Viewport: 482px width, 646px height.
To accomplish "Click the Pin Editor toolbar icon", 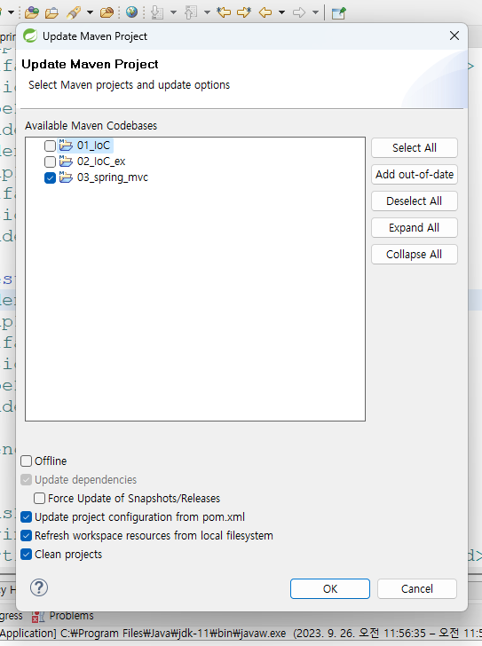I will [x=338, y=12].
